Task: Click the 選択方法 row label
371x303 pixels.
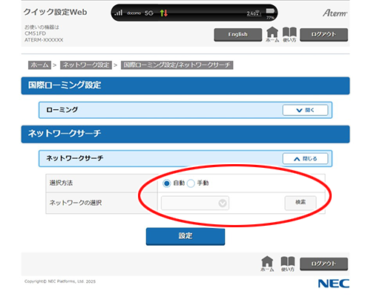Action: click(61, 183)
